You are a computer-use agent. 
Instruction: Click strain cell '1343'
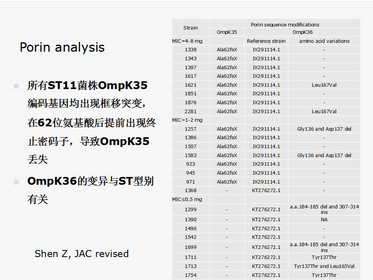click(x=190, y=59)
